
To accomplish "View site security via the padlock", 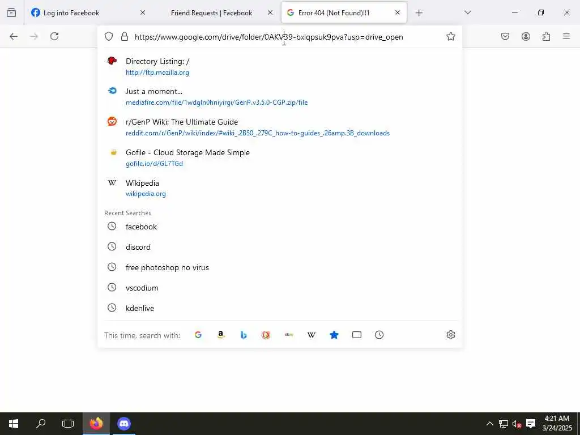I will pos(125,36).
